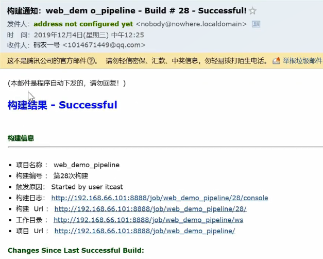This screenshot has width=323, height=259.
Task: Click sender name 'address not configured yet'
Action: coord(83,24)
